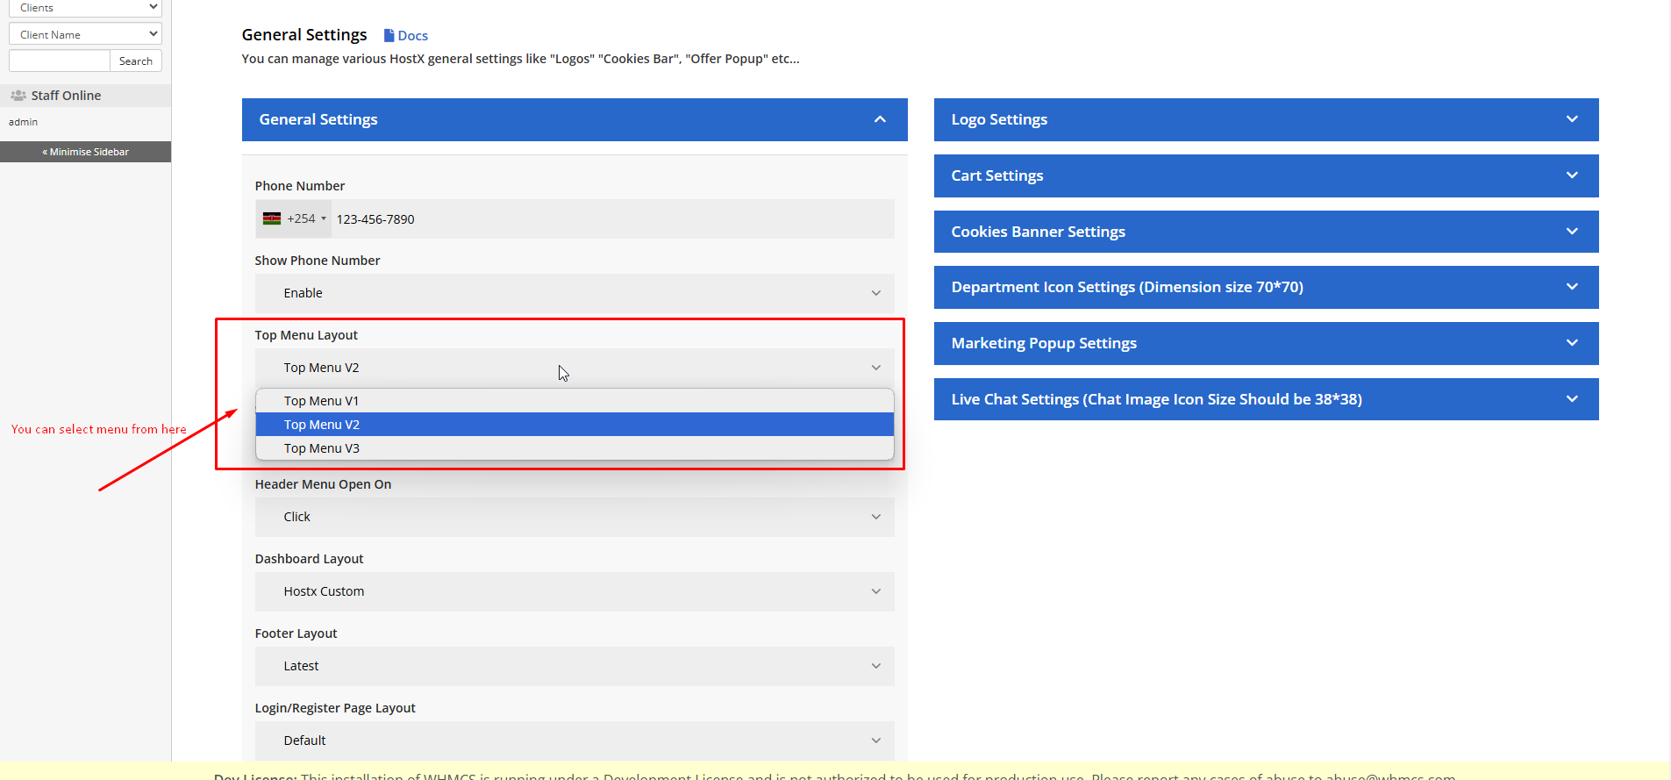Click the sidebar Search button
1671x780 pixels.
[x=136, y=61]
